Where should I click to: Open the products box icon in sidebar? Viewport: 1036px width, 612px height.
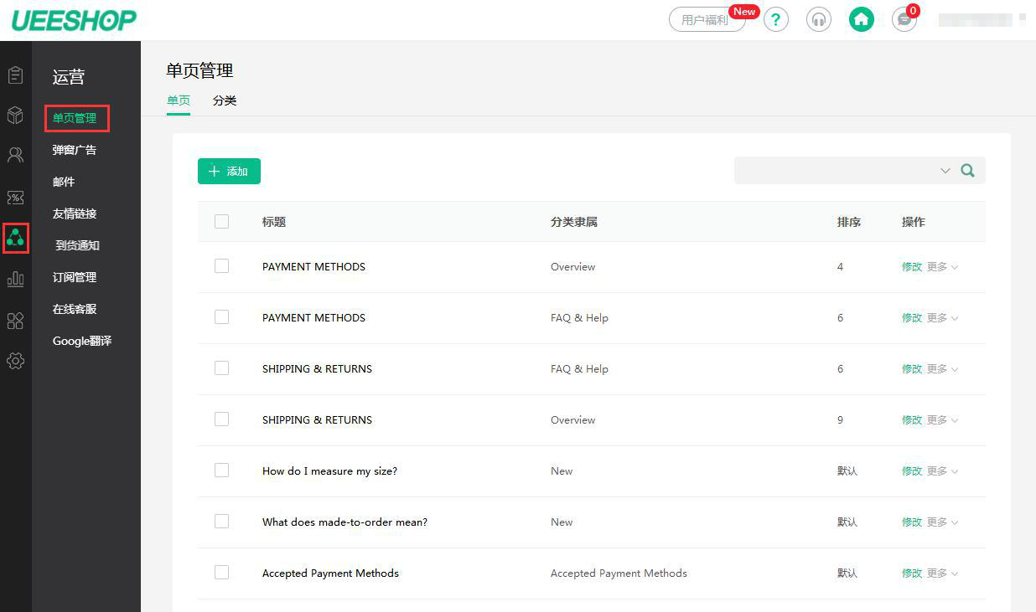[15, 115]
